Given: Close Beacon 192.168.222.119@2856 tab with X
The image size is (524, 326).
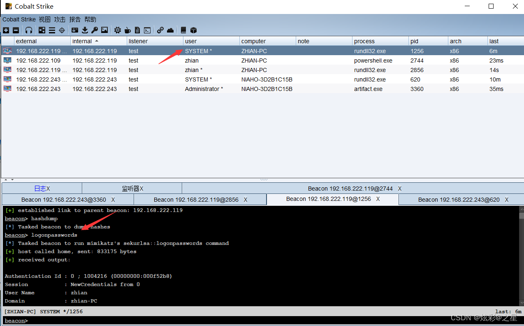Looking at the screenshot, I should tap(246, 200).
